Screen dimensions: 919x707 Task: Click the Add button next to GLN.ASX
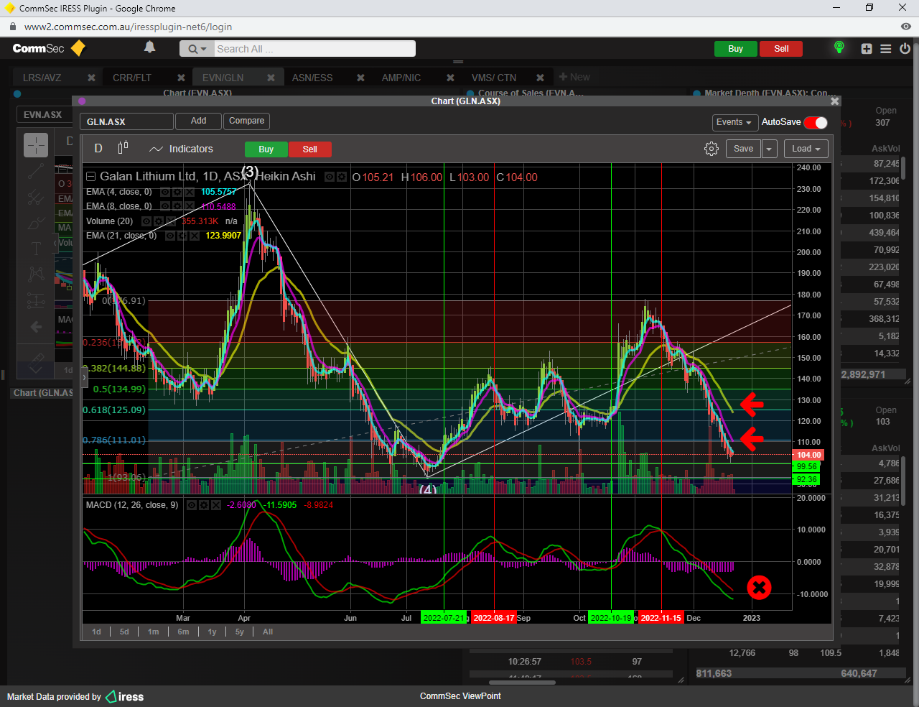coord(199,121)
